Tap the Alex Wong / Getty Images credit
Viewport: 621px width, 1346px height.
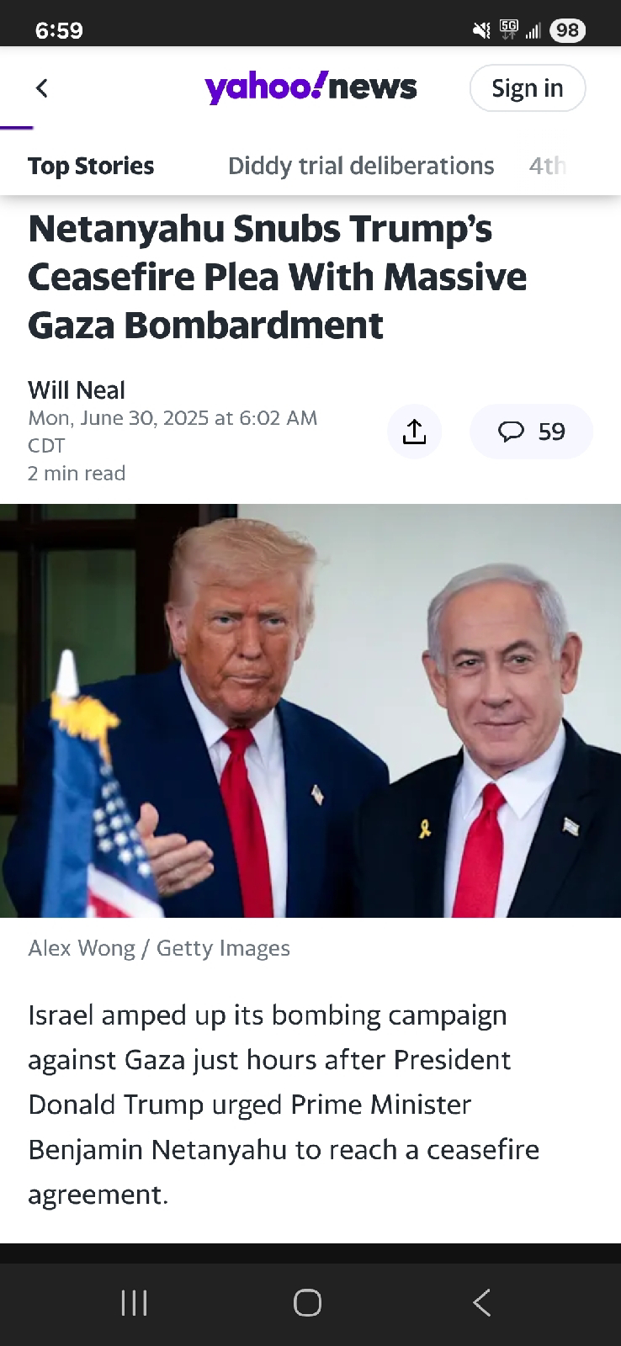[159, 948]
